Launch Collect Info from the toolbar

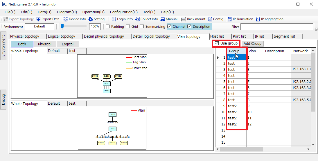[x=137, y=19]
